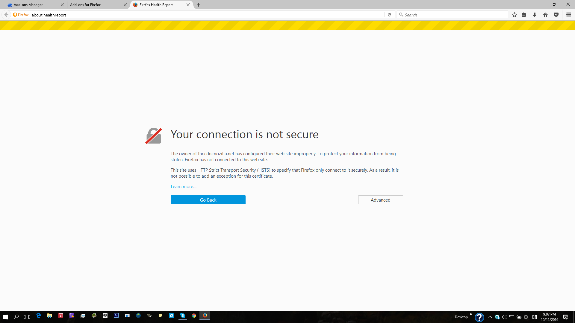Show hidden system tray icons
575x323 pixels.
click(x=490, y=317)
